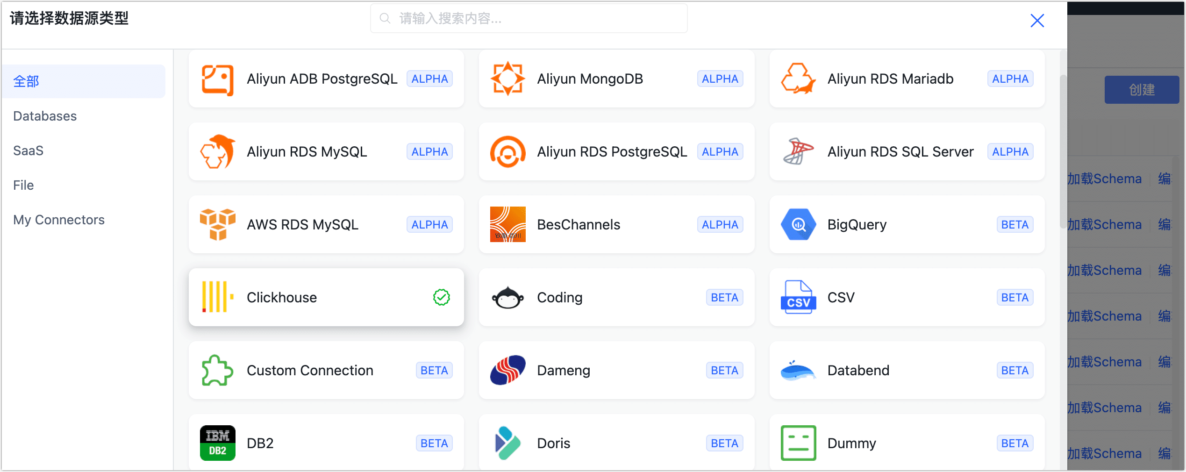Select the File category
The width and height of the screenshot is (1186, 472).
pos(23,185)
